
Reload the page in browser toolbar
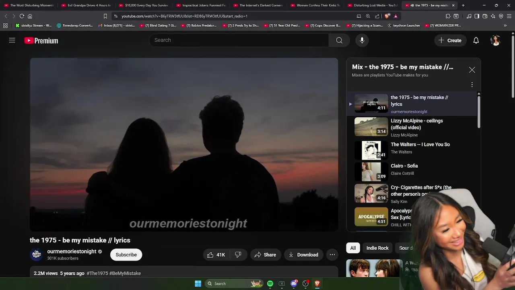coord(22,16)
